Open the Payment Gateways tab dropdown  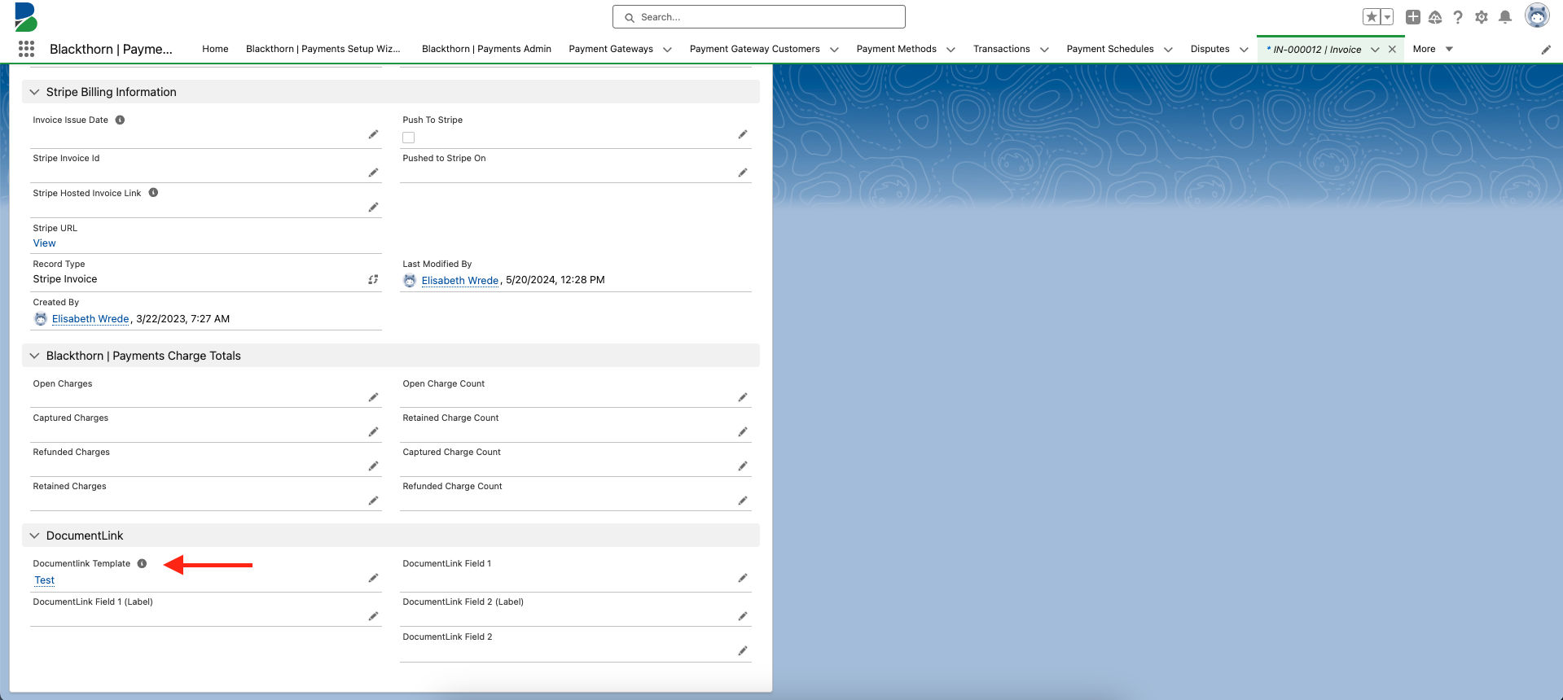667,50
